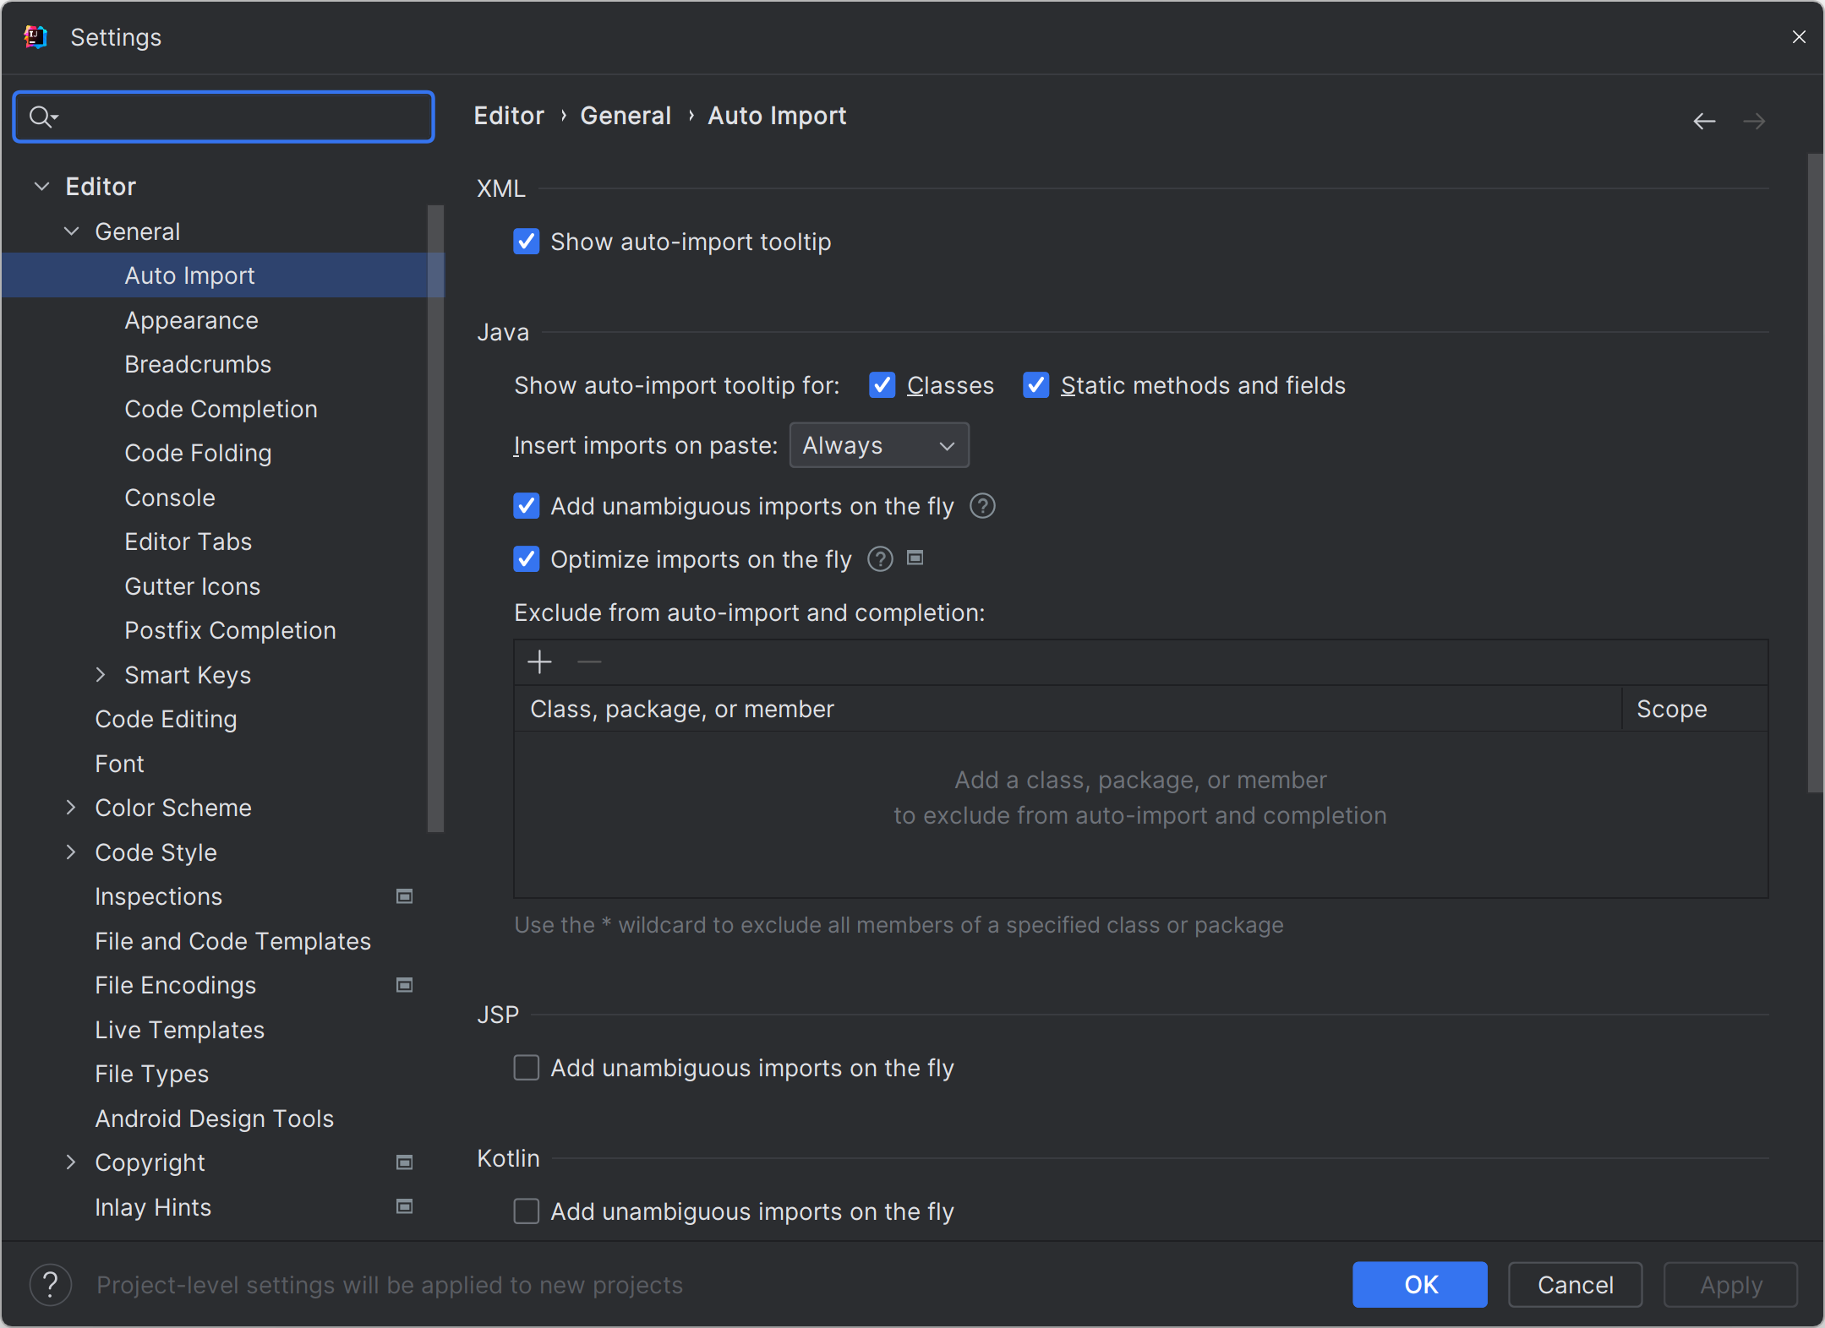The height and width of the screenshot is (1328, 1825).
Task: Focus the settings search field
Action: [x=224, y=117]
